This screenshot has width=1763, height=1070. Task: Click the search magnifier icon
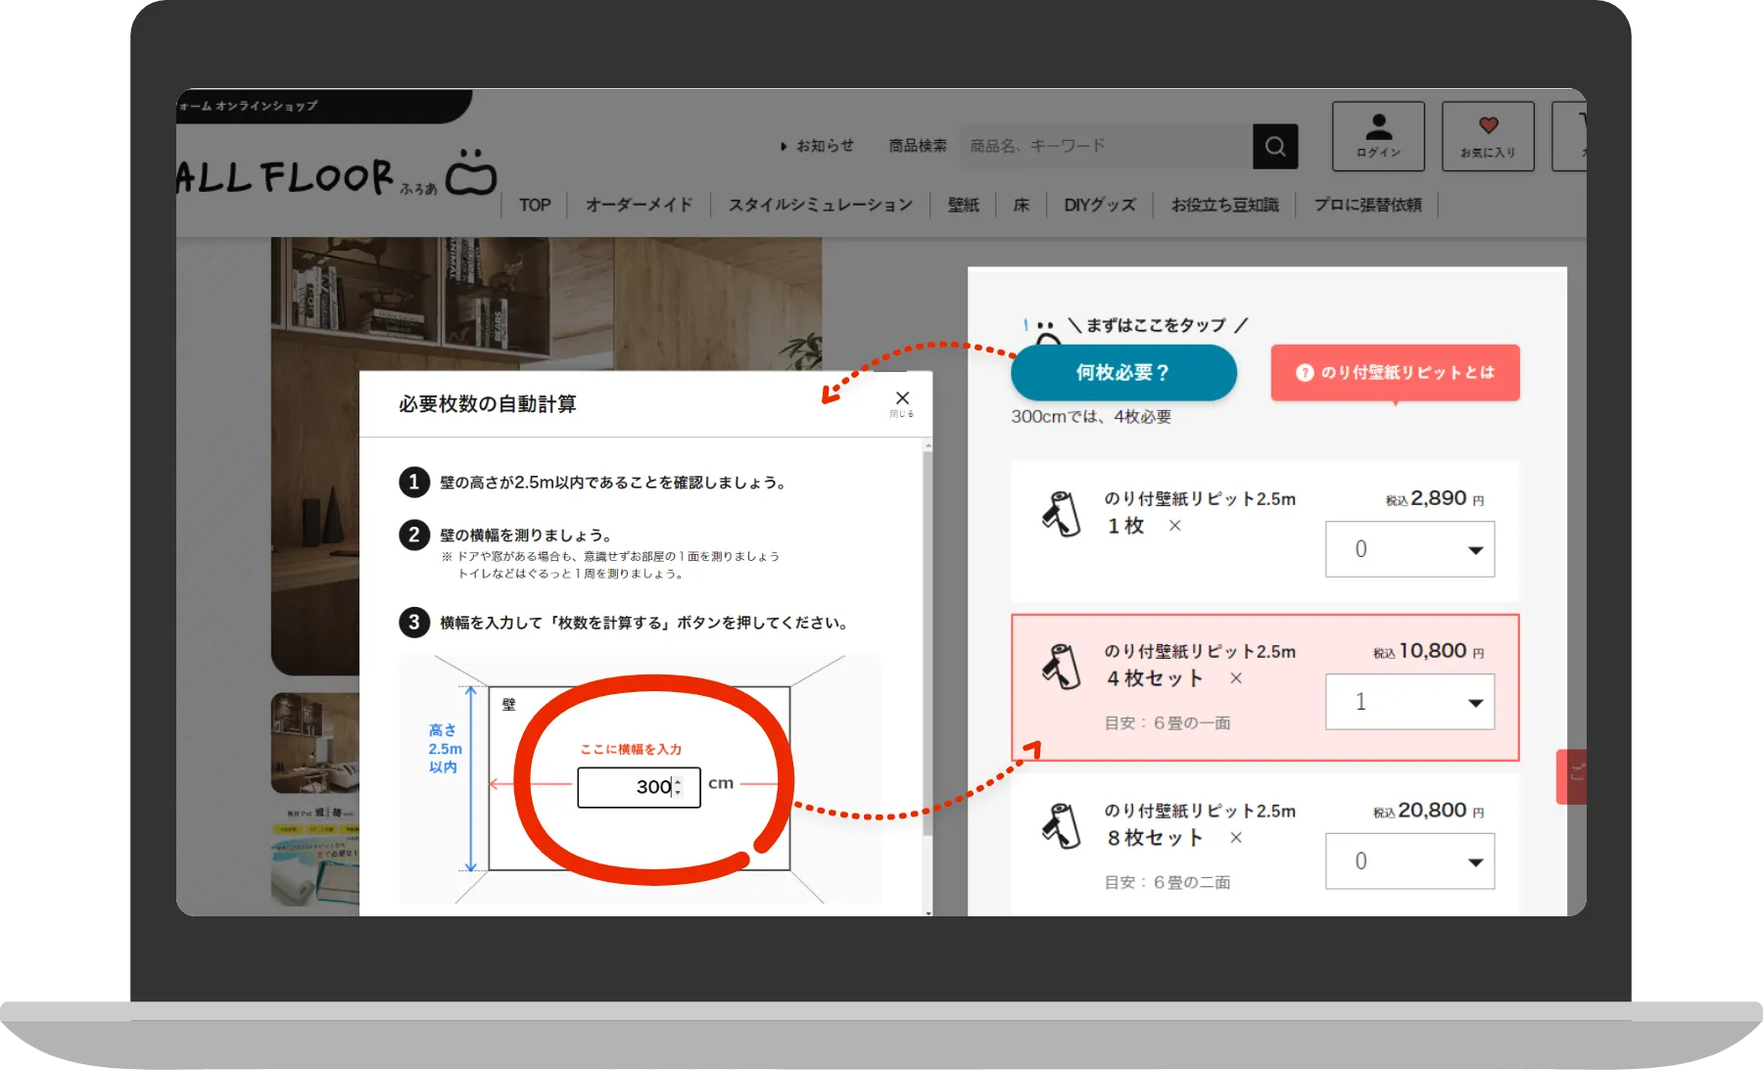coord(1274,147)
